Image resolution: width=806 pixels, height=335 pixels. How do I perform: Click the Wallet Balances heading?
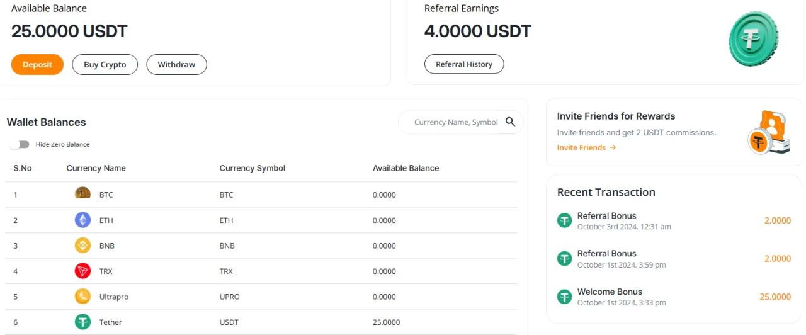point(47,122)
